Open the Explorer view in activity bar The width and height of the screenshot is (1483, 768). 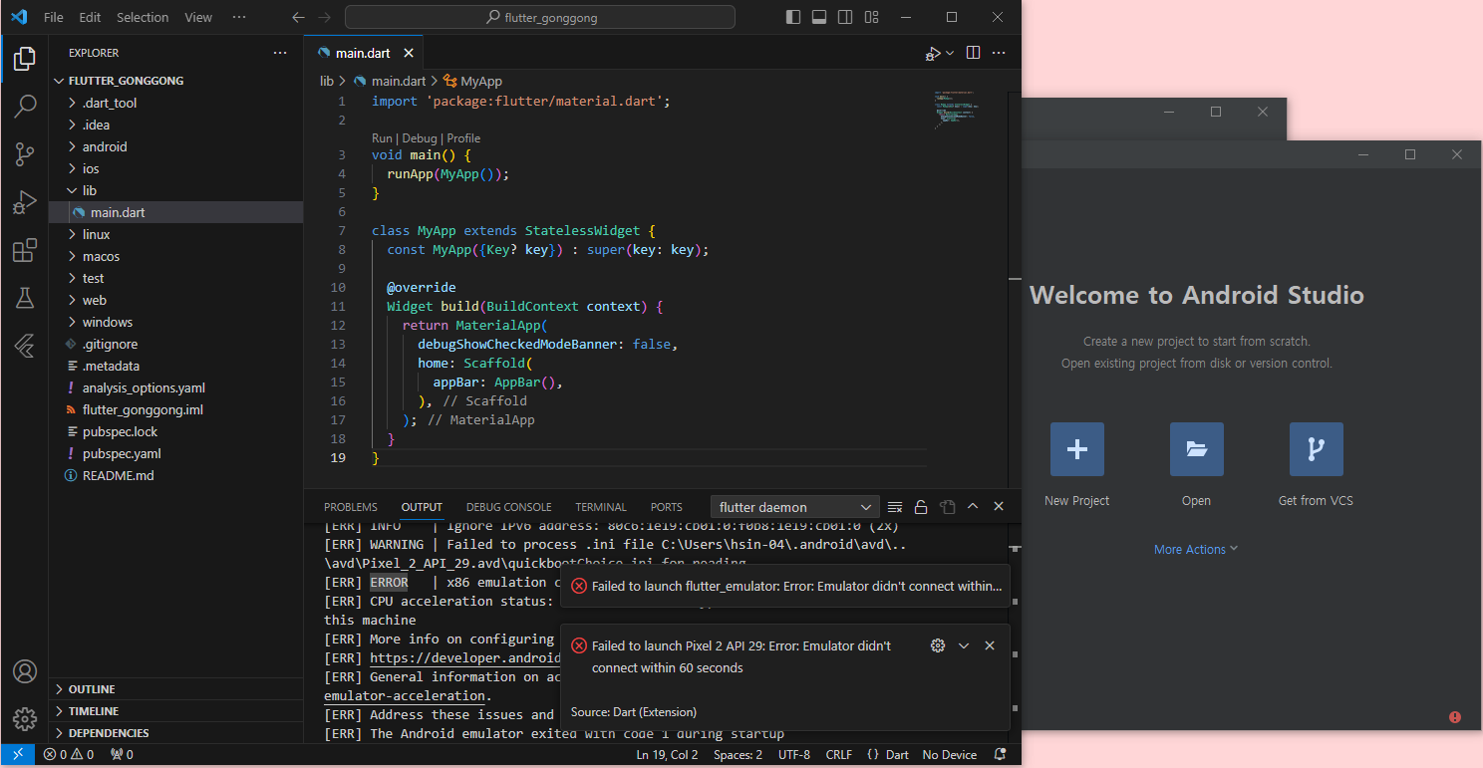25,59
